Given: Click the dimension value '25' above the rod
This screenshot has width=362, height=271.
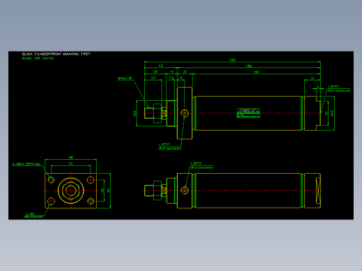Looking at the screenshot, I should click(153, 78).
